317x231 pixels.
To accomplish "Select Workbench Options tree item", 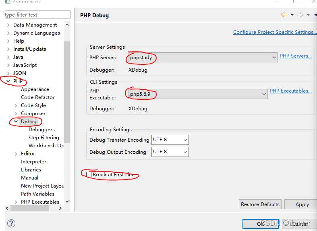I will [x=46, y=146].
